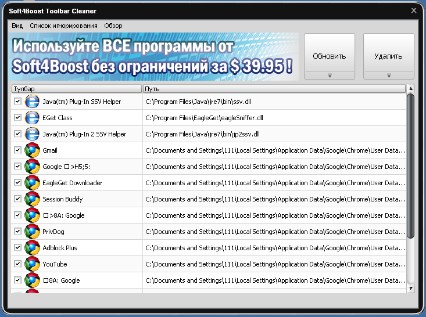
Task: Toggle Java(tm) Plug-In 2 SSV Helper checkbox
Action: click(17, 134)
